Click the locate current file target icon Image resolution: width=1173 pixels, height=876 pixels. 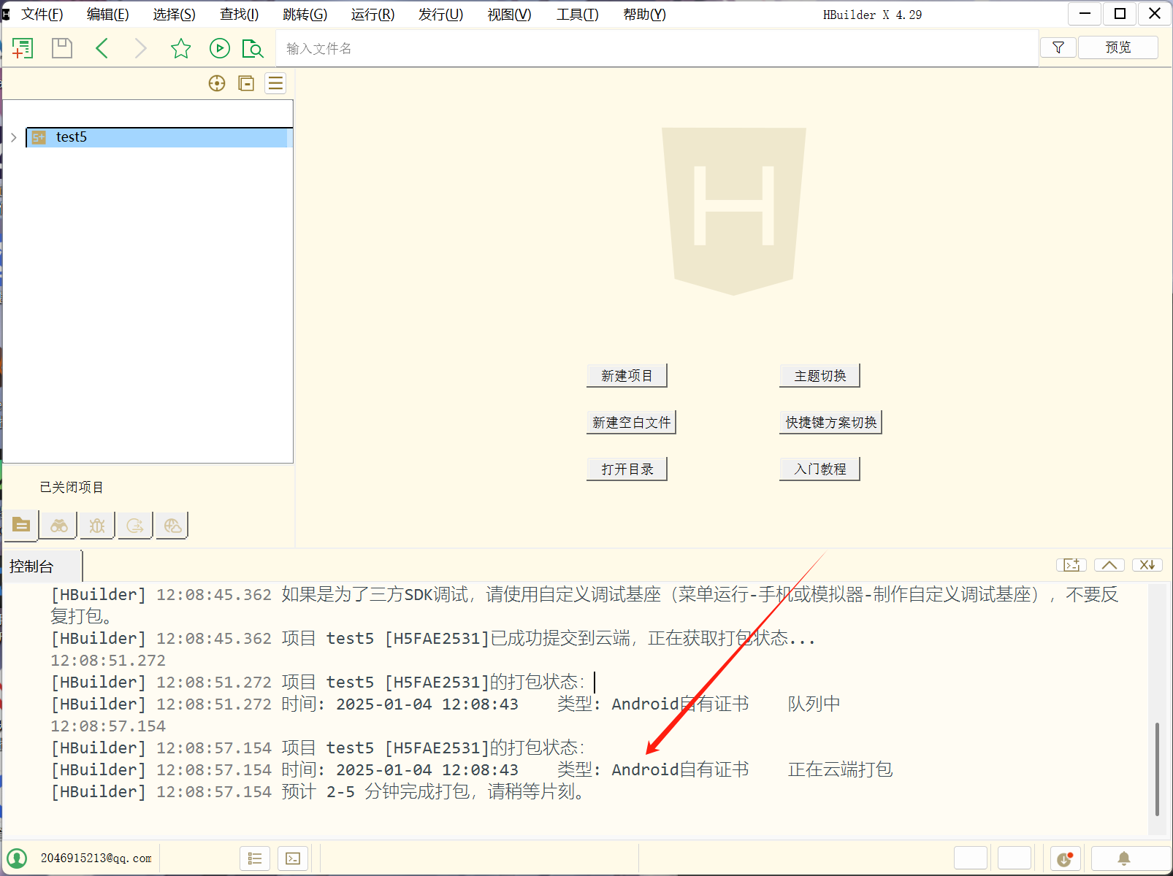(x=217, y=83)
